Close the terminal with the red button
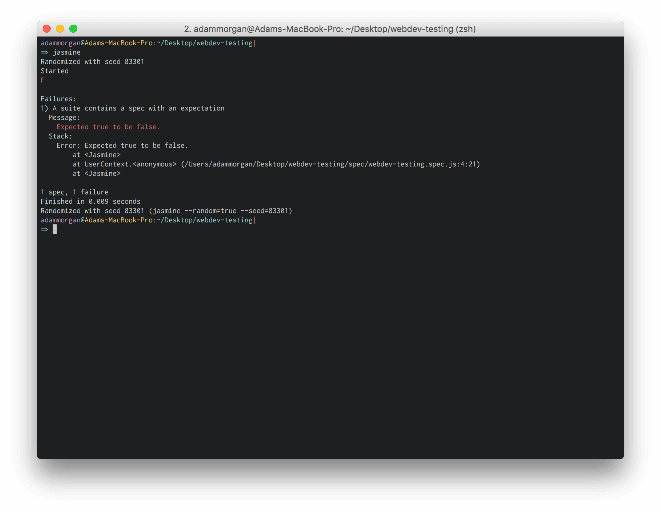 [47, 29]
